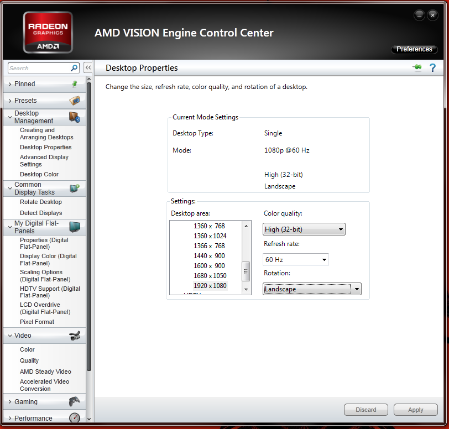Screen dimensions: 449x429
Task: Click desktop area list scroll down arrow
Action: pos(246,290)
